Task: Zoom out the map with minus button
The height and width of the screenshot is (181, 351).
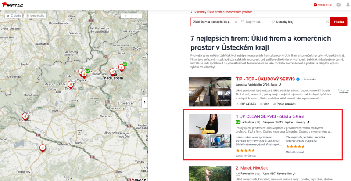Action: 136,16
